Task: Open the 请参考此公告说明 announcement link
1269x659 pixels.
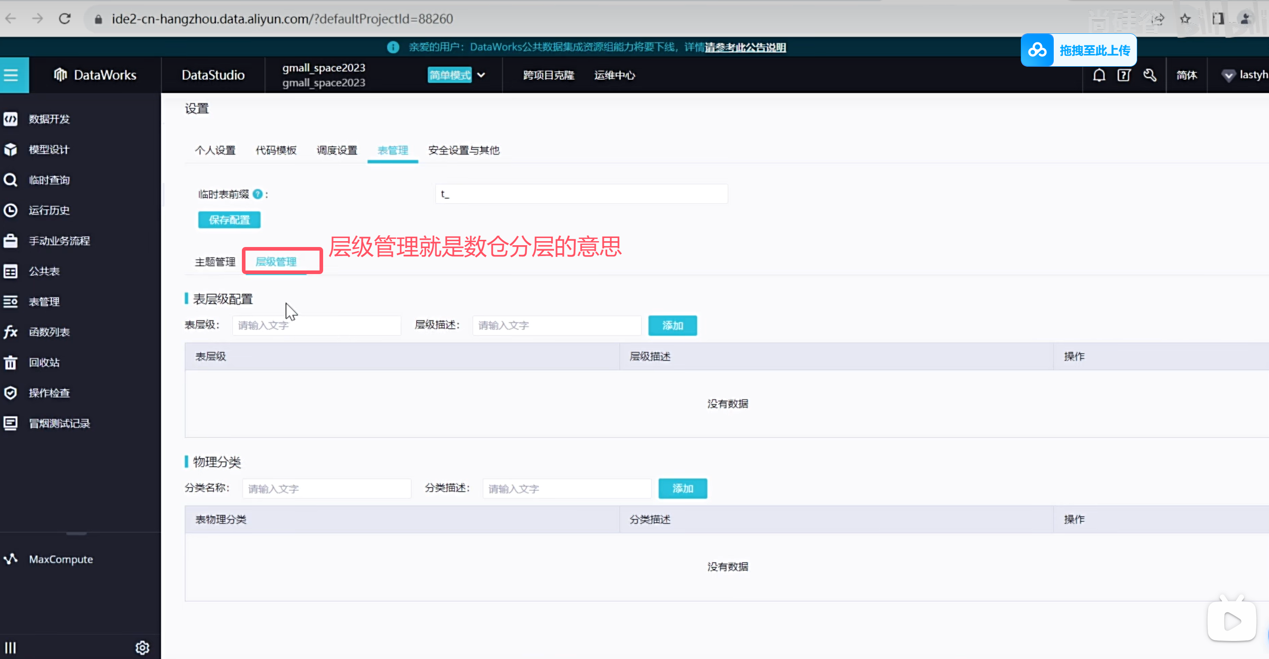Action: (x=746, y=47)
